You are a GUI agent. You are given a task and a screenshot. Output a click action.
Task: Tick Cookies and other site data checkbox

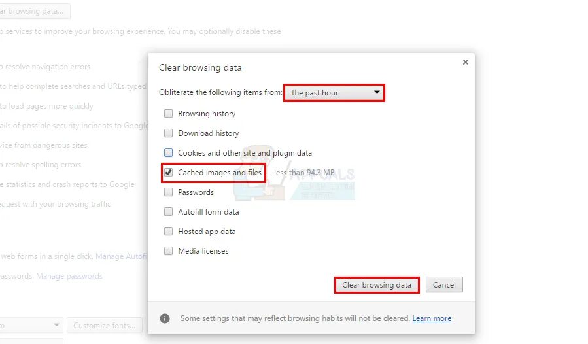coord(168,153)
